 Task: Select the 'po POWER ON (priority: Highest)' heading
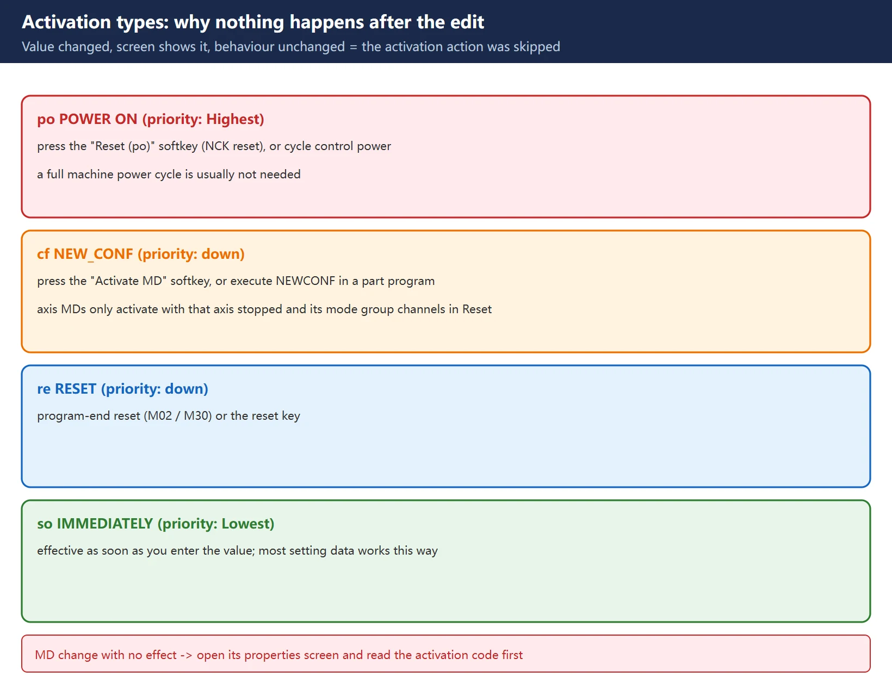pos(151,119)
